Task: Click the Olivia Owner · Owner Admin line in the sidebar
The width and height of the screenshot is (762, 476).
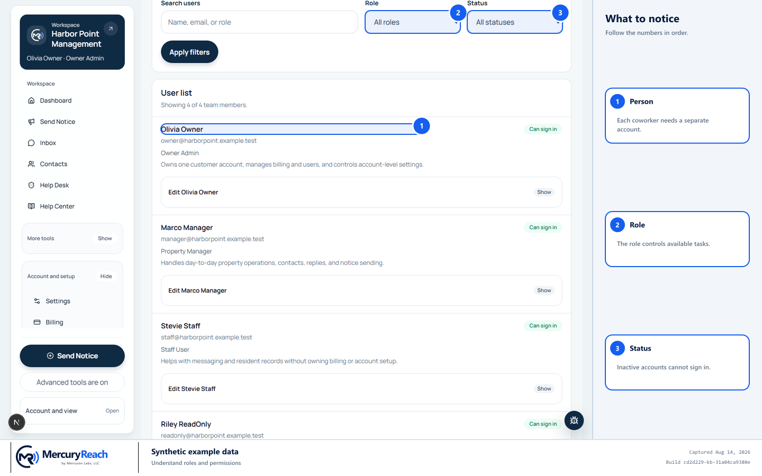Action: pos(65,58)
